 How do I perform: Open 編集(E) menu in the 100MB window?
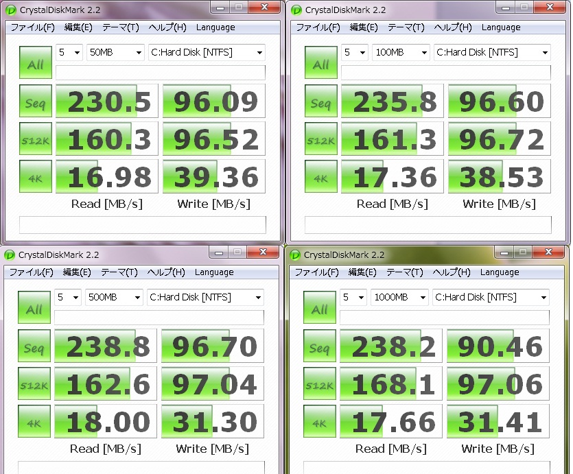coord(364,27)
